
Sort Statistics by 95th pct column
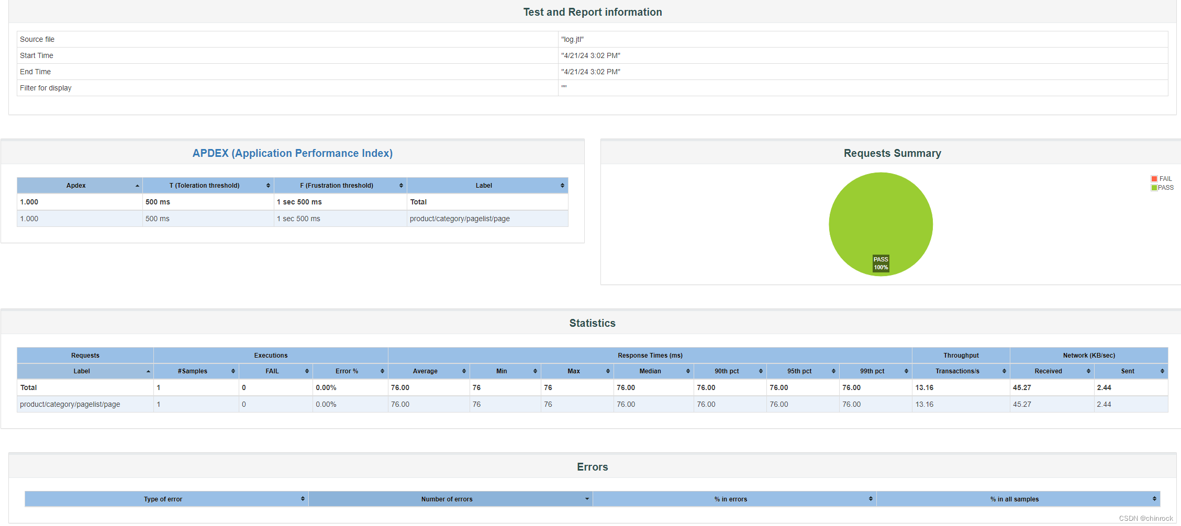click(x=803, y=371)
